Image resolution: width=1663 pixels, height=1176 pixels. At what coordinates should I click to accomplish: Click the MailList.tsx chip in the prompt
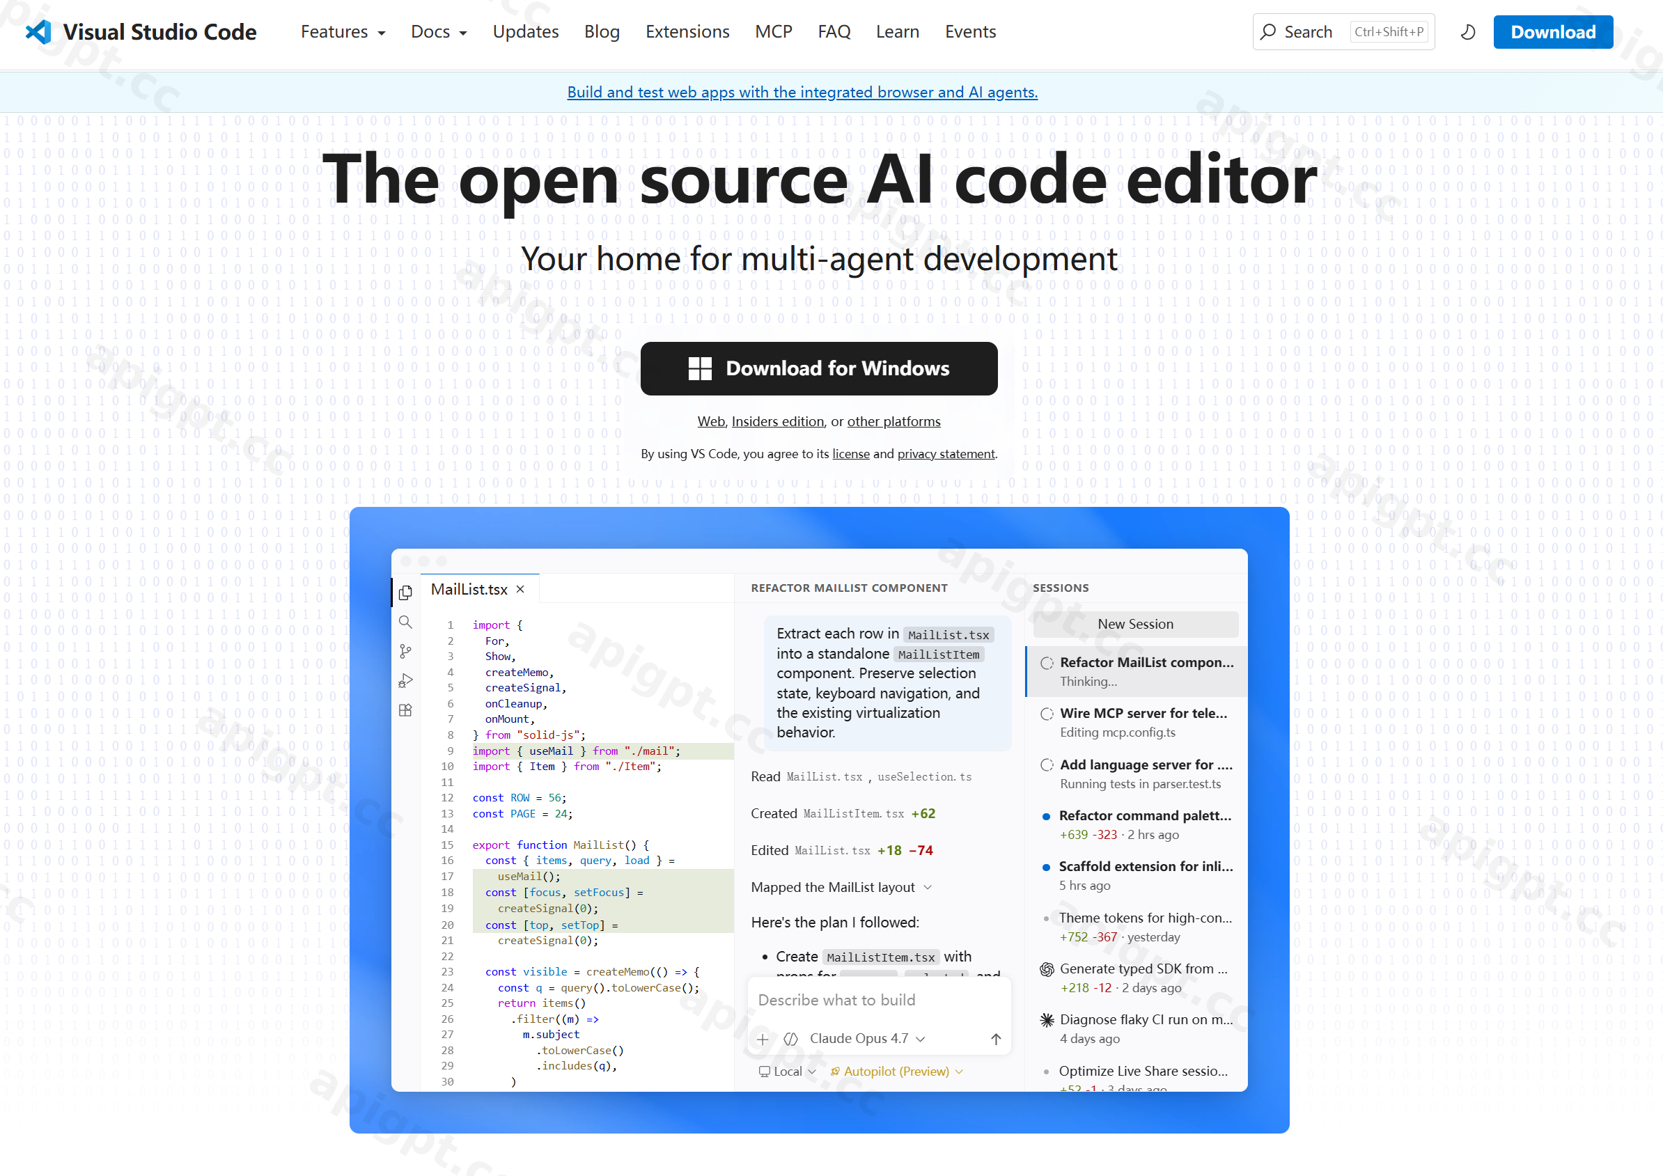[x=948, y=635]
